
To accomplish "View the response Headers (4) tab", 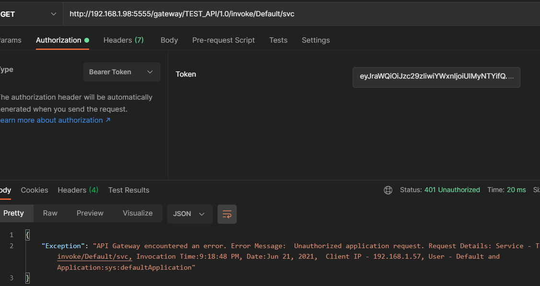I will point(78,190).
